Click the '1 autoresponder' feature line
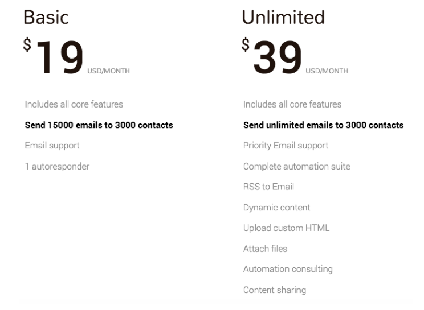This screenshot has height=310, width=424. coord(57,167)
